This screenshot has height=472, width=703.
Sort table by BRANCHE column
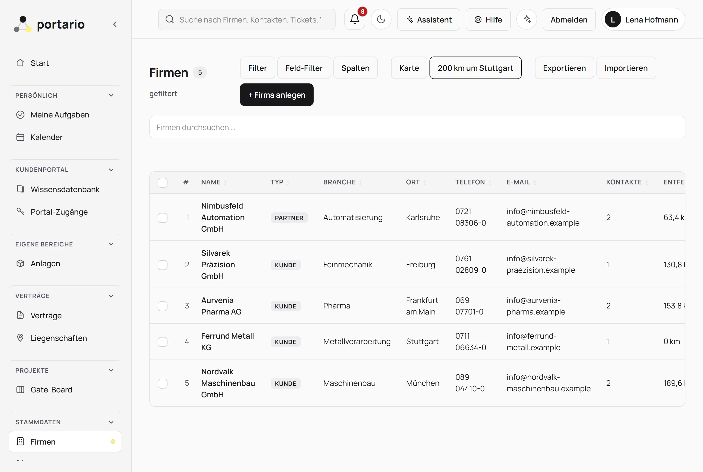click(342, 182)
